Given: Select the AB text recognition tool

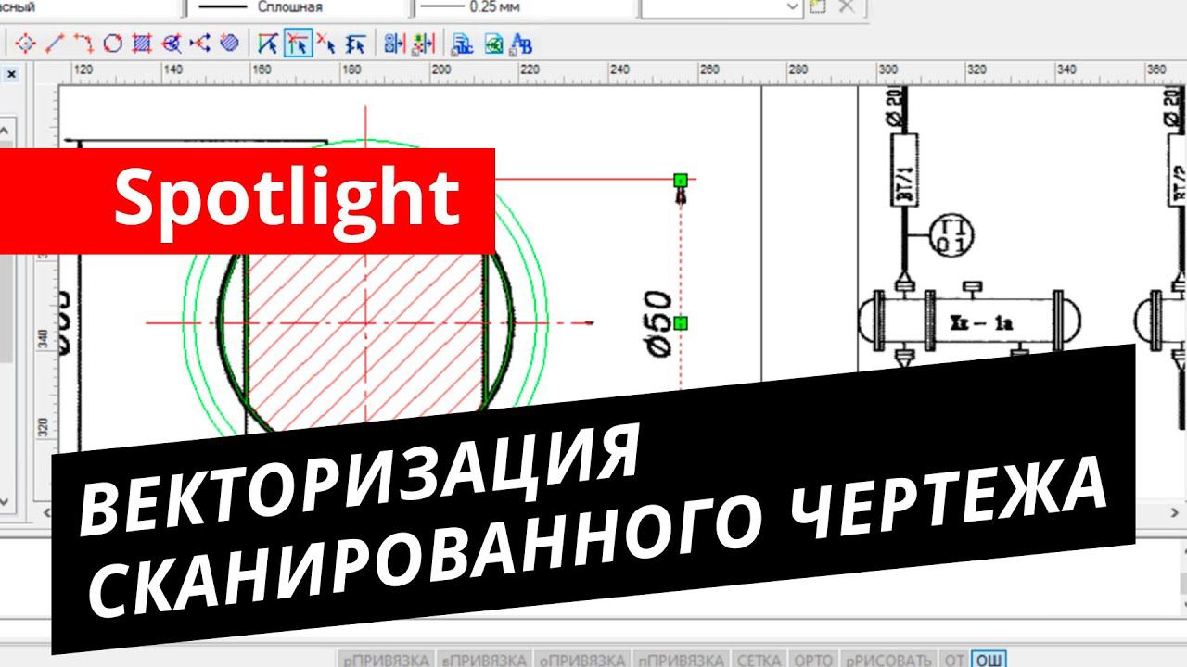Looking at the screenshot, I should click(521, 43).
